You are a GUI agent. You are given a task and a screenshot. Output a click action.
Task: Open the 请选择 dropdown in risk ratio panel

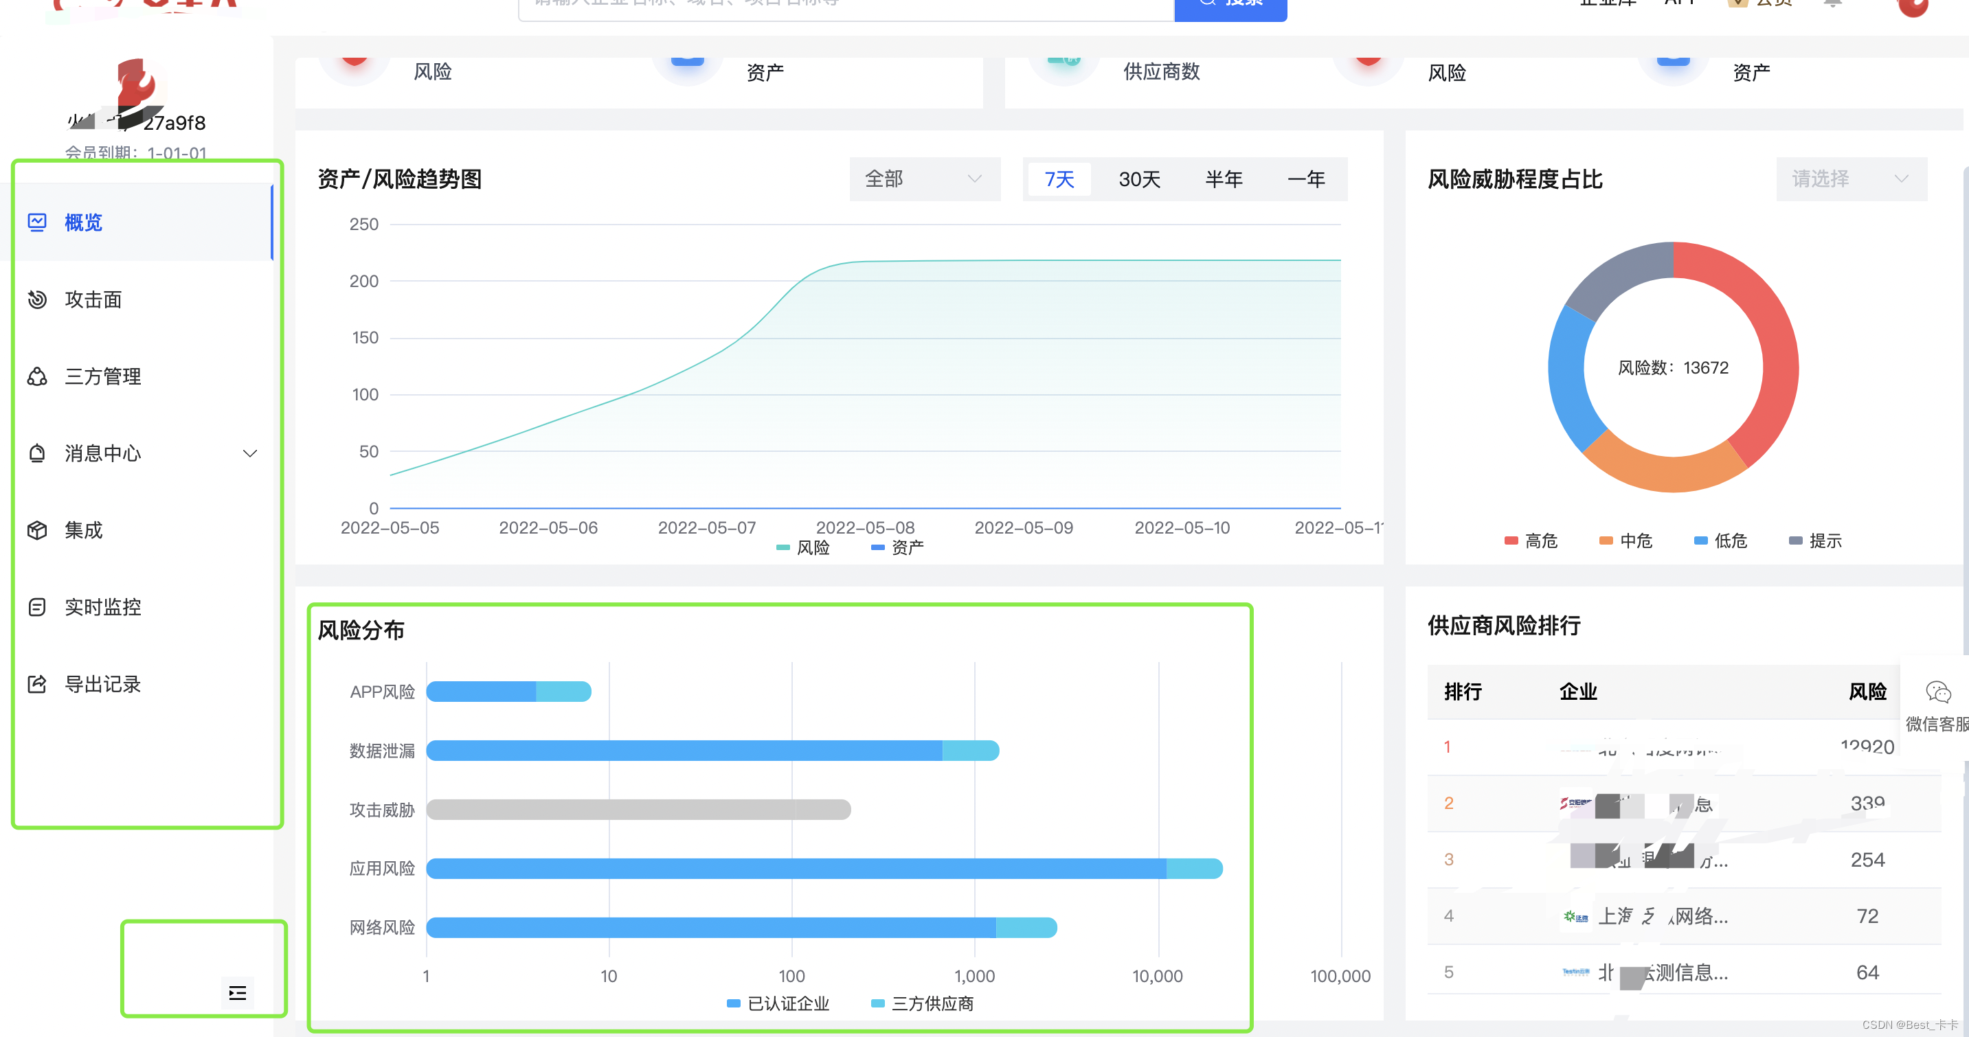point(1852,179)
